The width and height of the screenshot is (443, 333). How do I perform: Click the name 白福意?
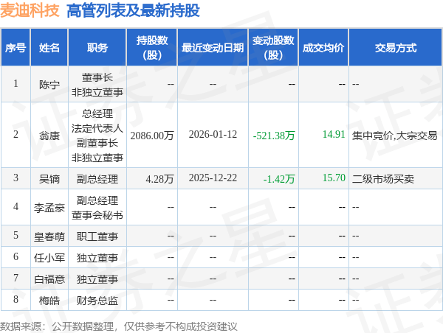coord(49,279)
